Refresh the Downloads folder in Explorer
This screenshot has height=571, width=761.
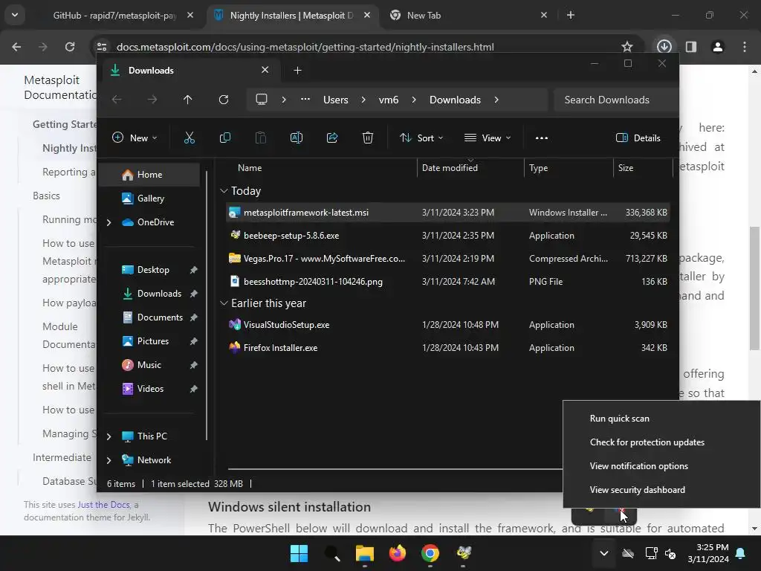tap(224, 100)
